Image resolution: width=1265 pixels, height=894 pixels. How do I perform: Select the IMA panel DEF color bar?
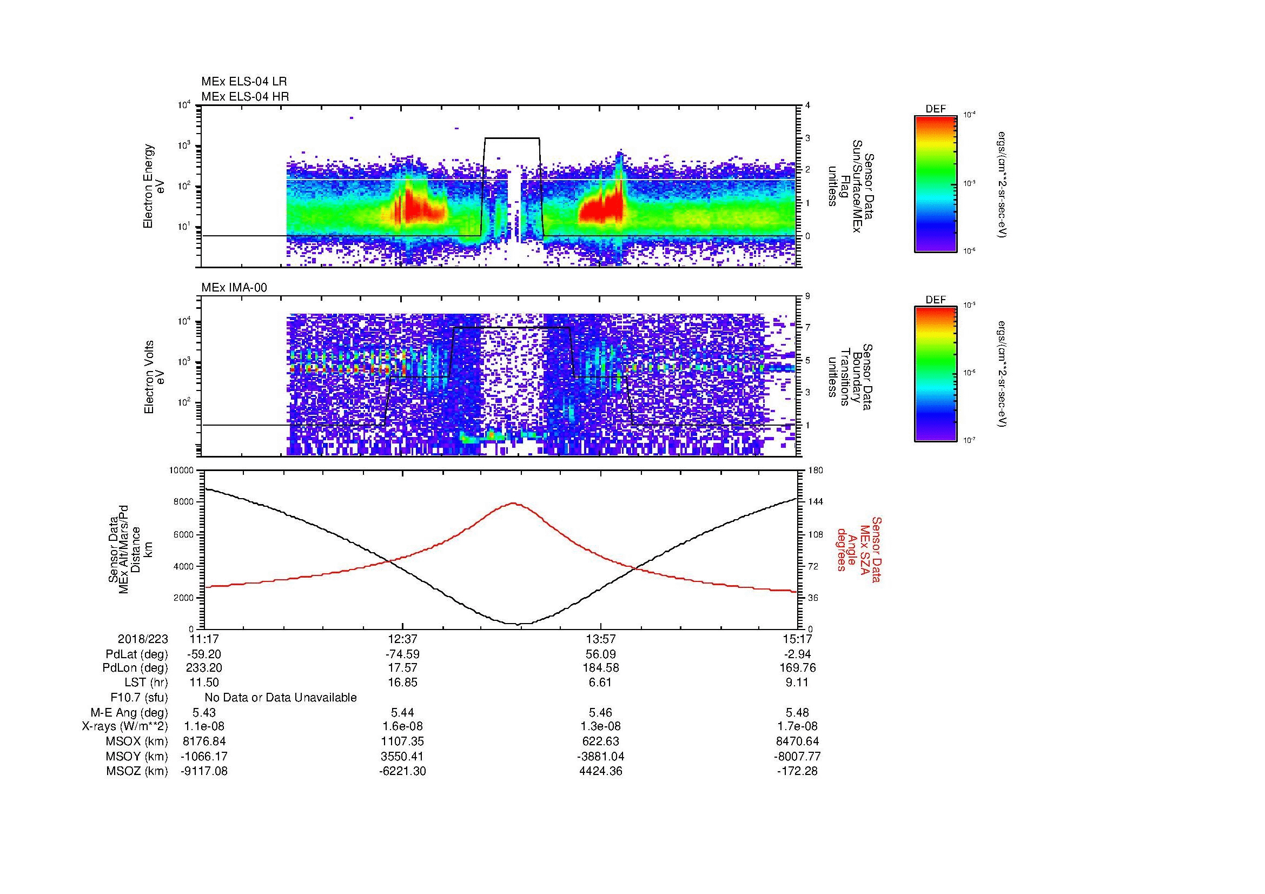(x=935, y=374)
